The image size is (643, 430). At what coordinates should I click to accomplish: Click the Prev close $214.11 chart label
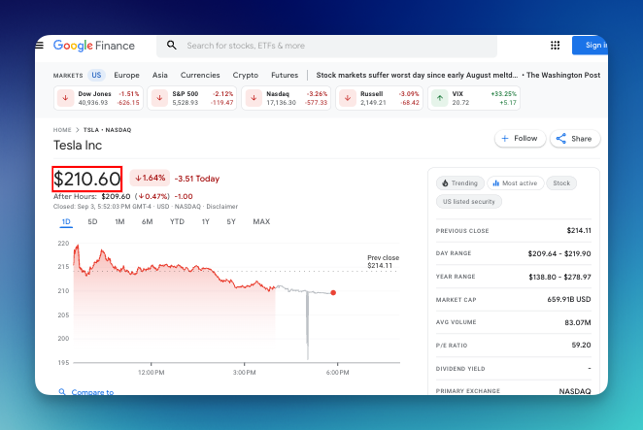coord(383,261)
